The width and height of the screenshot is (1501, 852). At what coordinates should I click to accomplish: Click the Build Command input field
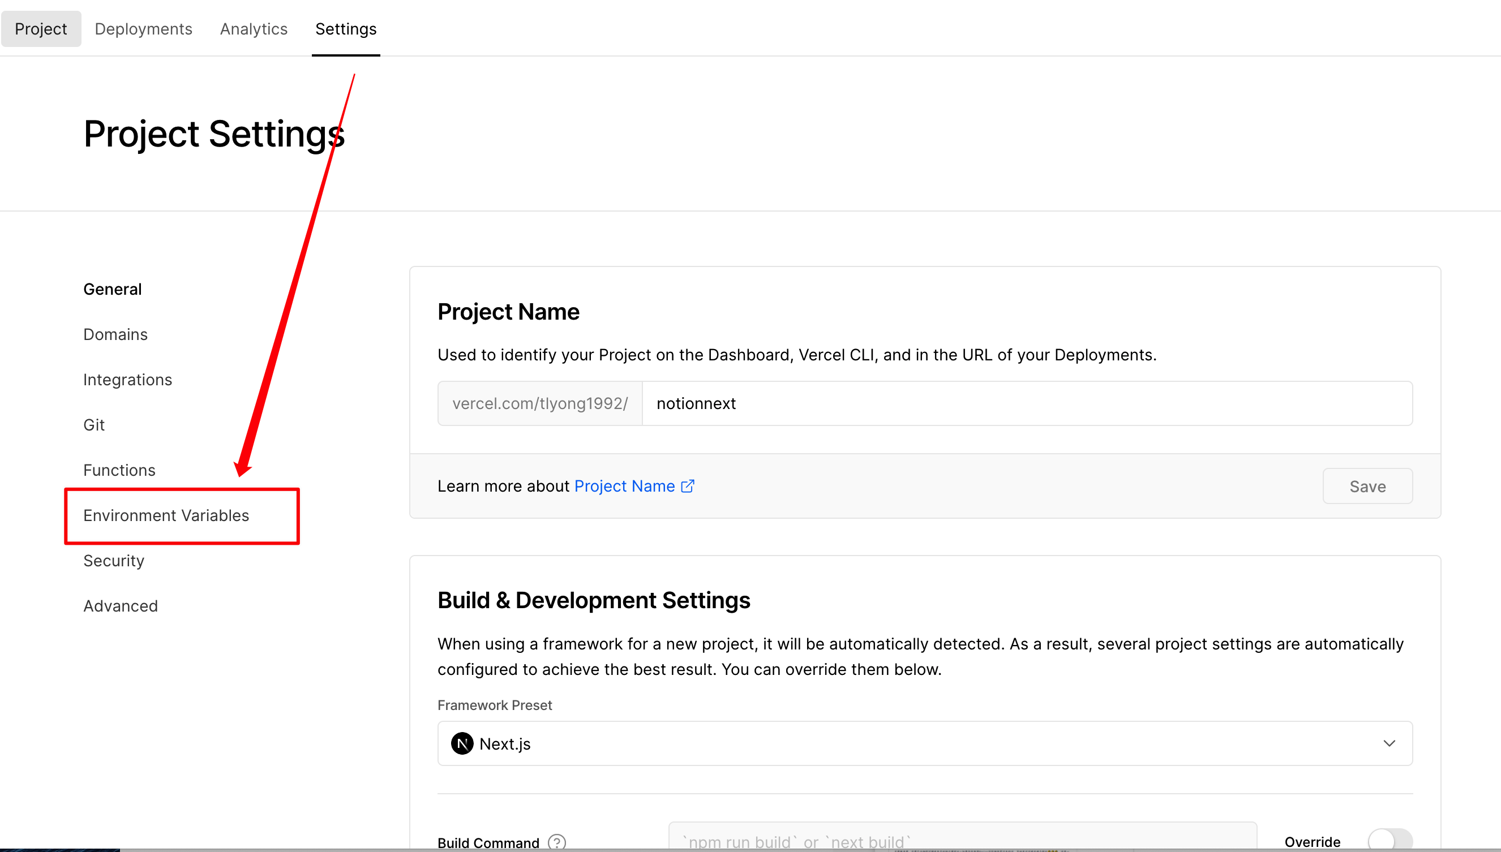click(x=962, y=837)
